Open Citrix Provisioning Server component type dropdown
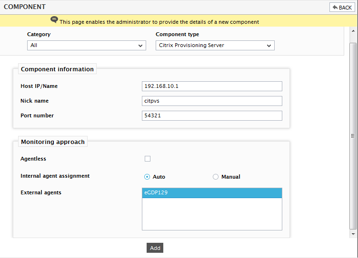This screenshot has width=358, height=258. (215, 45)
